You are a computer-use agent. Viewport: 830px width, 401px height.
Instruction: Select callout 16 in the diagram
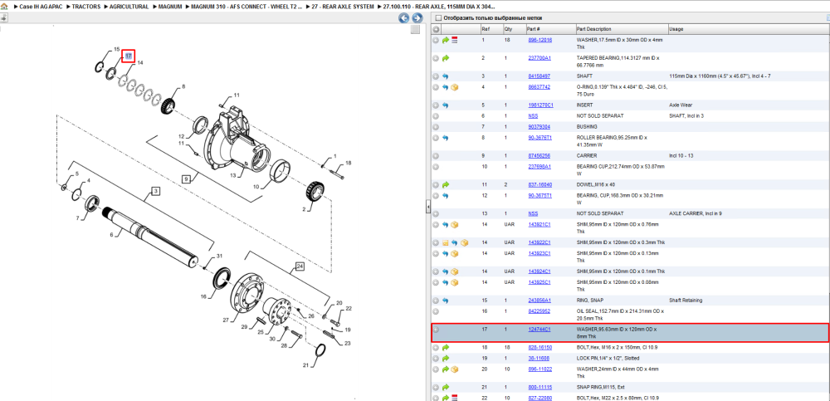(x=203, y=297)
